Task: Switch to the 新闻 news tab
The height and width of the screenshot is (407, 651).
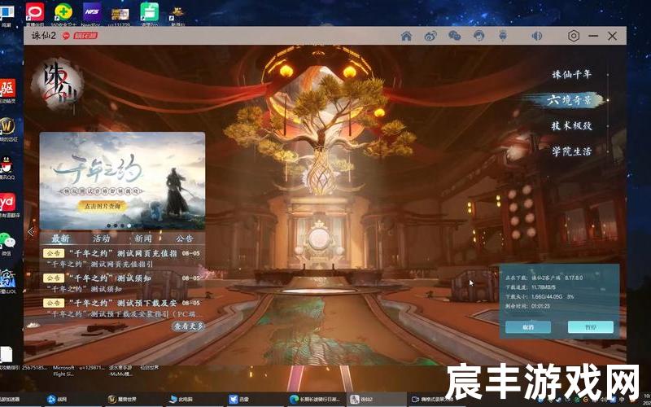Action: 143,239
